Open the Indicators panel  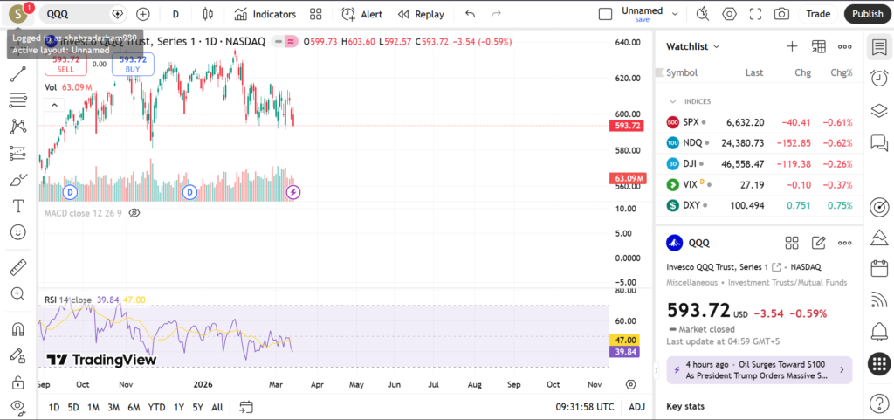[x=265, y=14]
